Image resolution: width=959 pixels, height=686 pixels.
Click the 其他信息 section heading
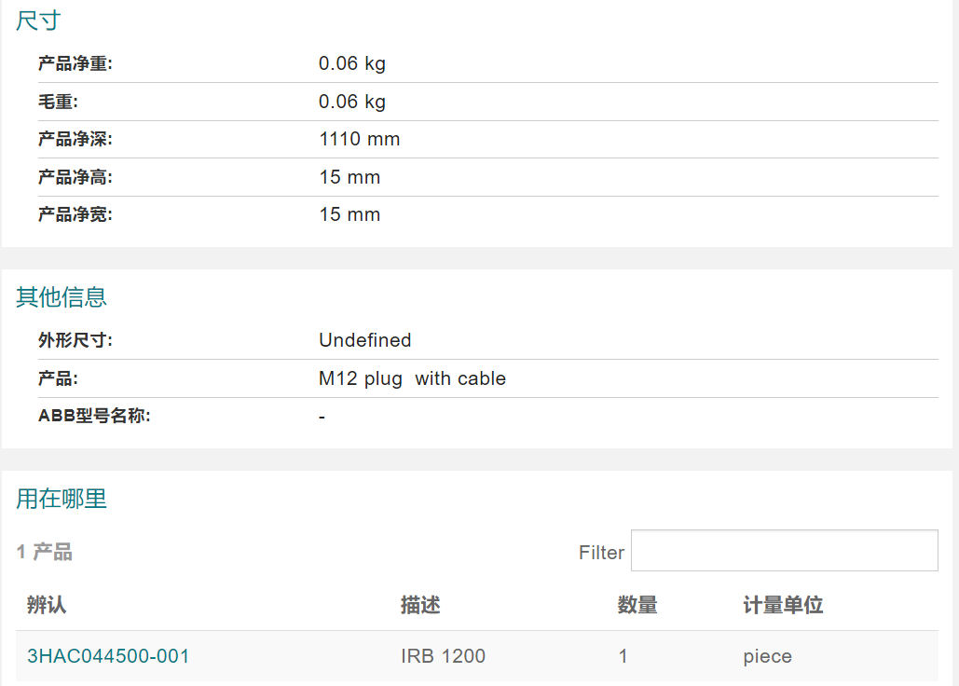(x=62, y=296)
